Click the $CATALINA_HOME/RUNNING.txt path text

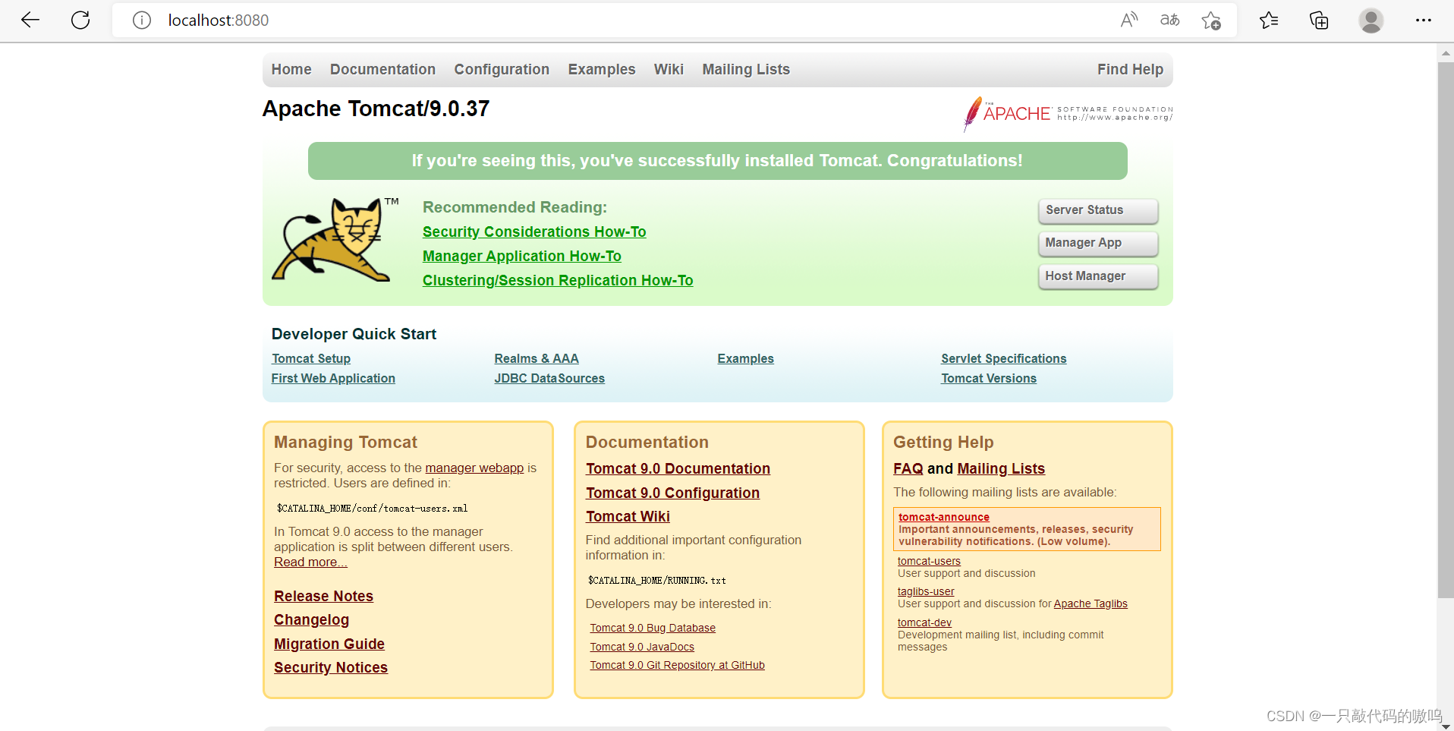[x=656, y=581]
